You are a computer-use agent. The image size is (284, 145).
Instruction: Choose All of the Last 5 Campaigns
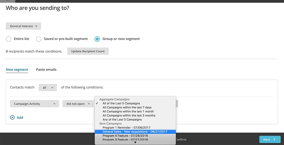pyautogui.click(x=135, y=103)
